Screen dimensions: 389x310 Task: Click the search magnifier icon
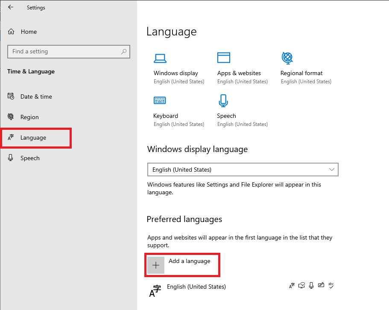click(x=124, y=51)
